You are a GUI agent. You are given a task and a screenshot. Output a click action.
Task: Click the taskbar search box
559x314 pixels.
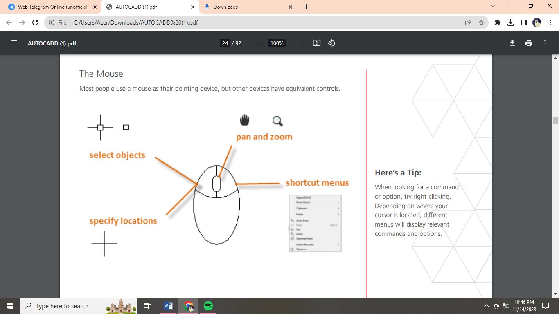pyautogui.click(x=79, y=306)
